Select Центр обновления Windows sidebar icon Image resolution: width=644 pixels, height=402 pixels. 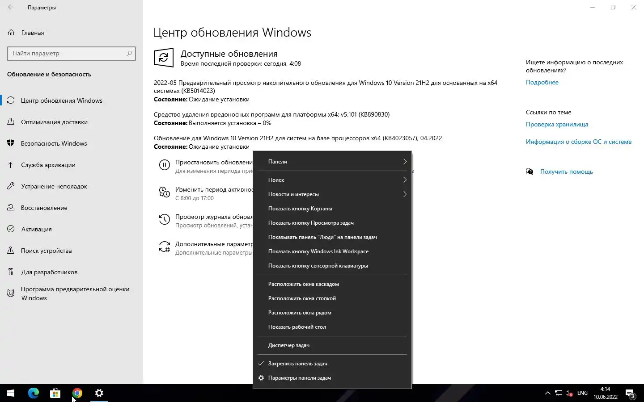tap(11, 100)
